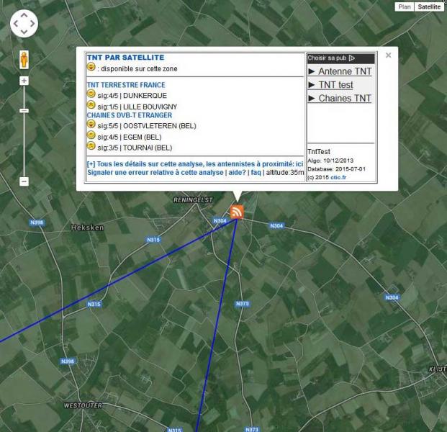Open the Antenne TNT link
The image size is (447, 432).
[x=340, y=71]
